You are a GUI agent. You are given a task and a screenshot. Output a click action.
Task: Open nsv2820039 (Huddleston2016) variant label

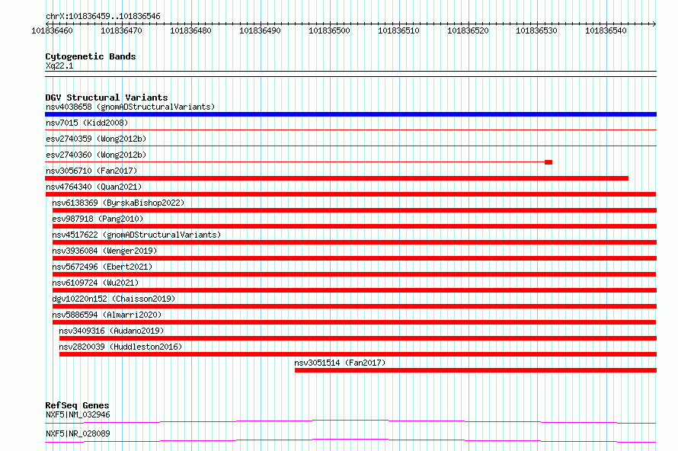coord(120,347)
